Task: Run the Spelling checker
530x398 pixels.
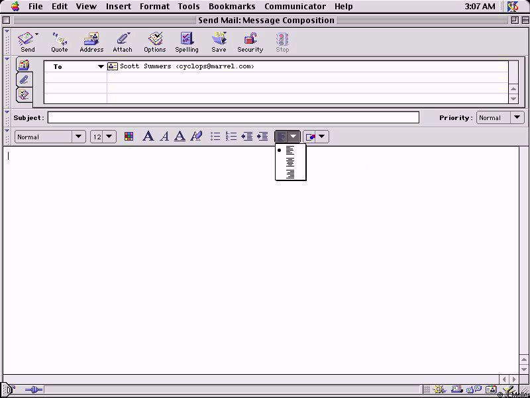Action: point(187,42)
